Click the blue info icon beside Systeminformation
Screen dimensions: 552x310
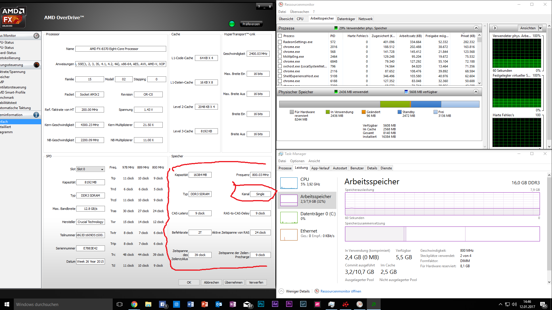[x=36, y=115]
